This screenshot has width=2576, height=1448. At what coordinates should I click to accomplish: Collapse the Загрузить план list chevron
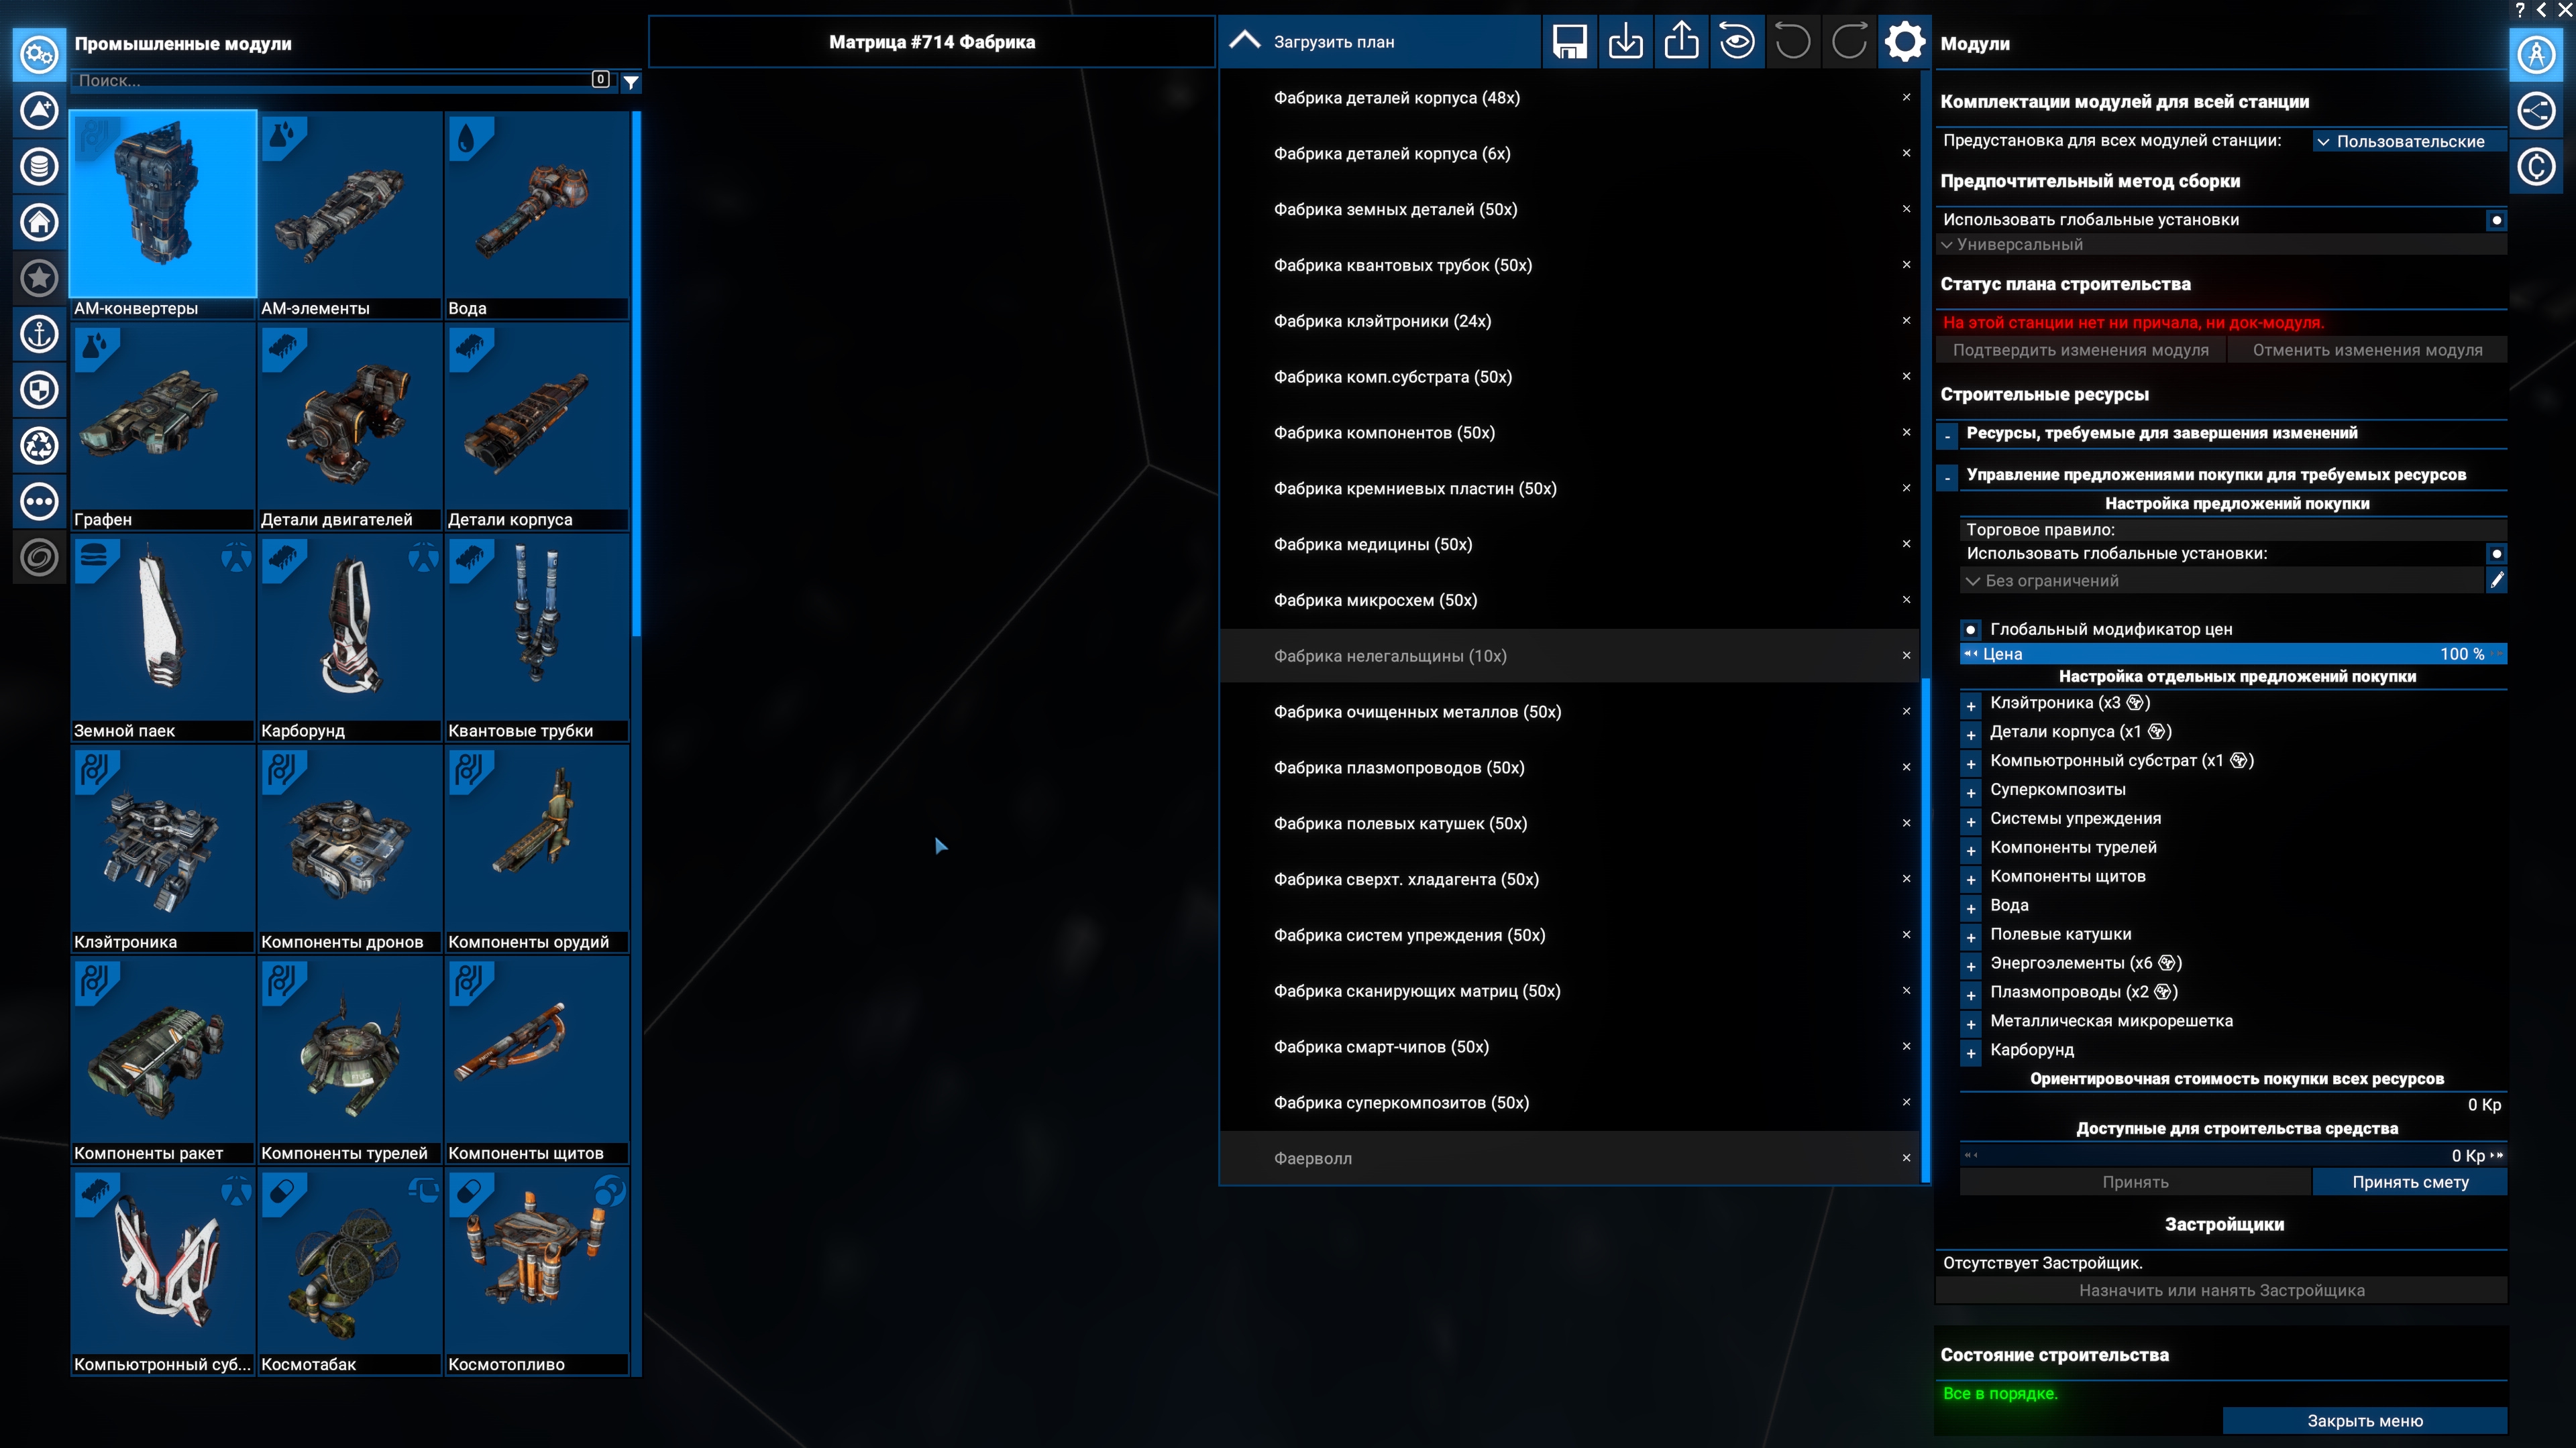tap(1244, 41)
